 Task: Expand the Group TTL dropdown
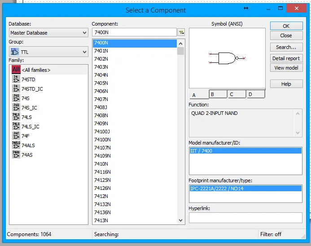[x=48, y=52]
